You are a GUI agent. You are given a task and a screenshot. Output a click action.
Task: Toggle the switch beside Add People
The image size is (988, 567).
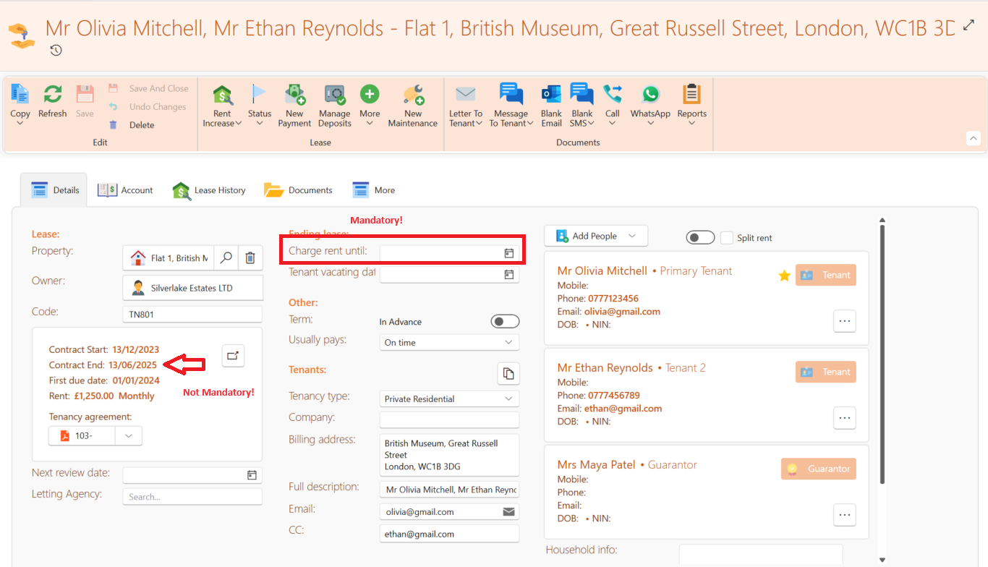699,238
